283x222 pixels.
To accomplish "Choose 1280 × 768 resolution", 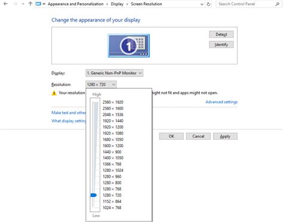I will point(112,189).
